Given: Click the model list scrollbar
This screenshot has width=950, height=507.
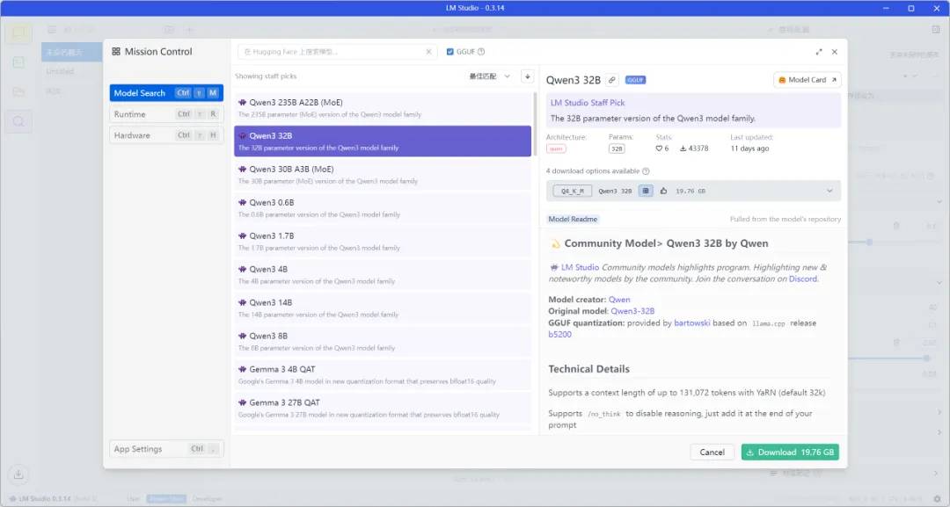Looking at the screenshot, I should tap(535, 124).
